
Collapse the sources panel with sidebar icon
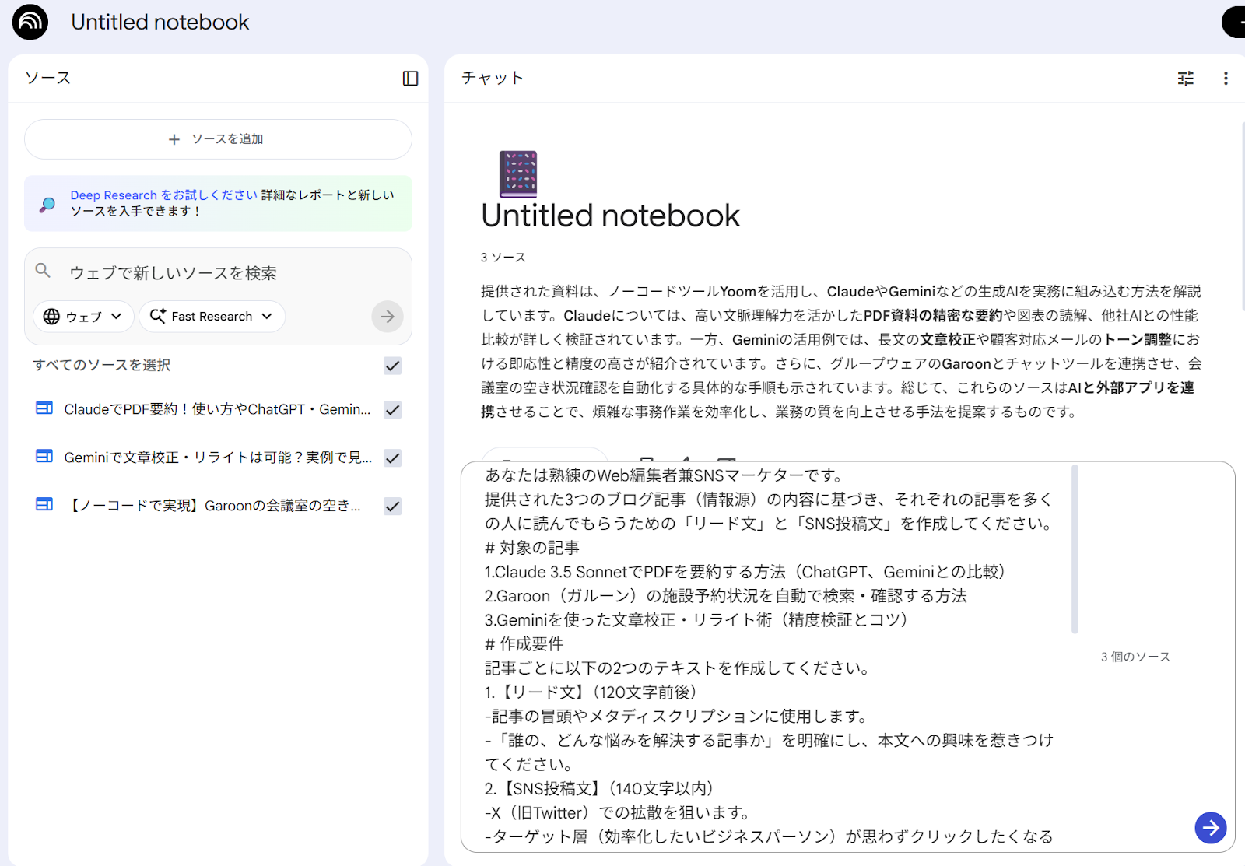point(410,78)
